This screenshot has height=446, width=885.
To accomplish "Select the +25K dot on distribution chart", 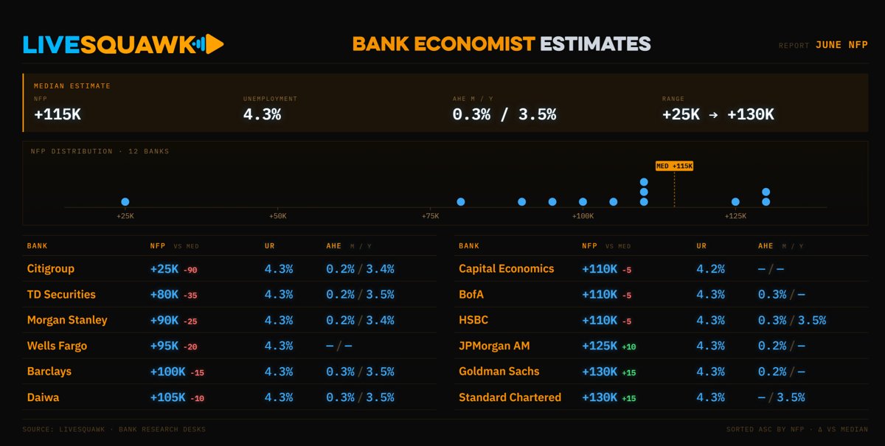I will (x=125, y=201).
